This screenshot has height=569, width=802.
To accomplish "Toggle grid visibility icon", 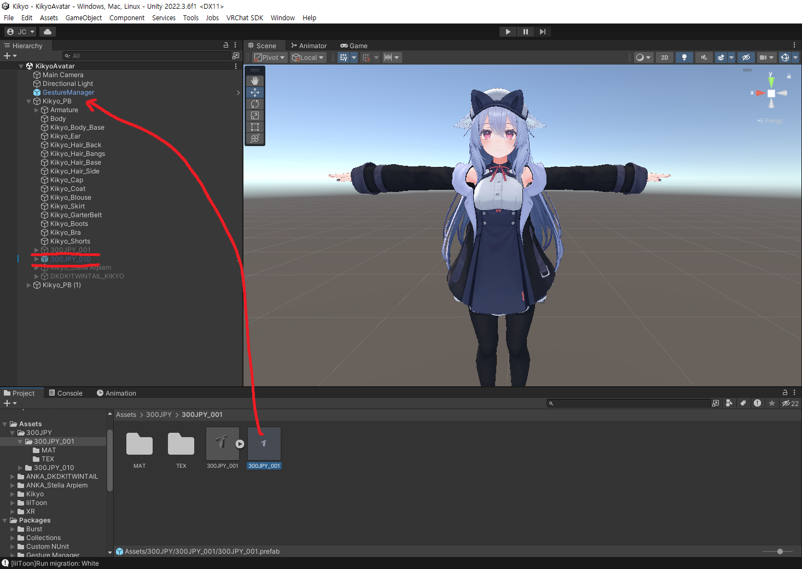I will click(344, 57).
